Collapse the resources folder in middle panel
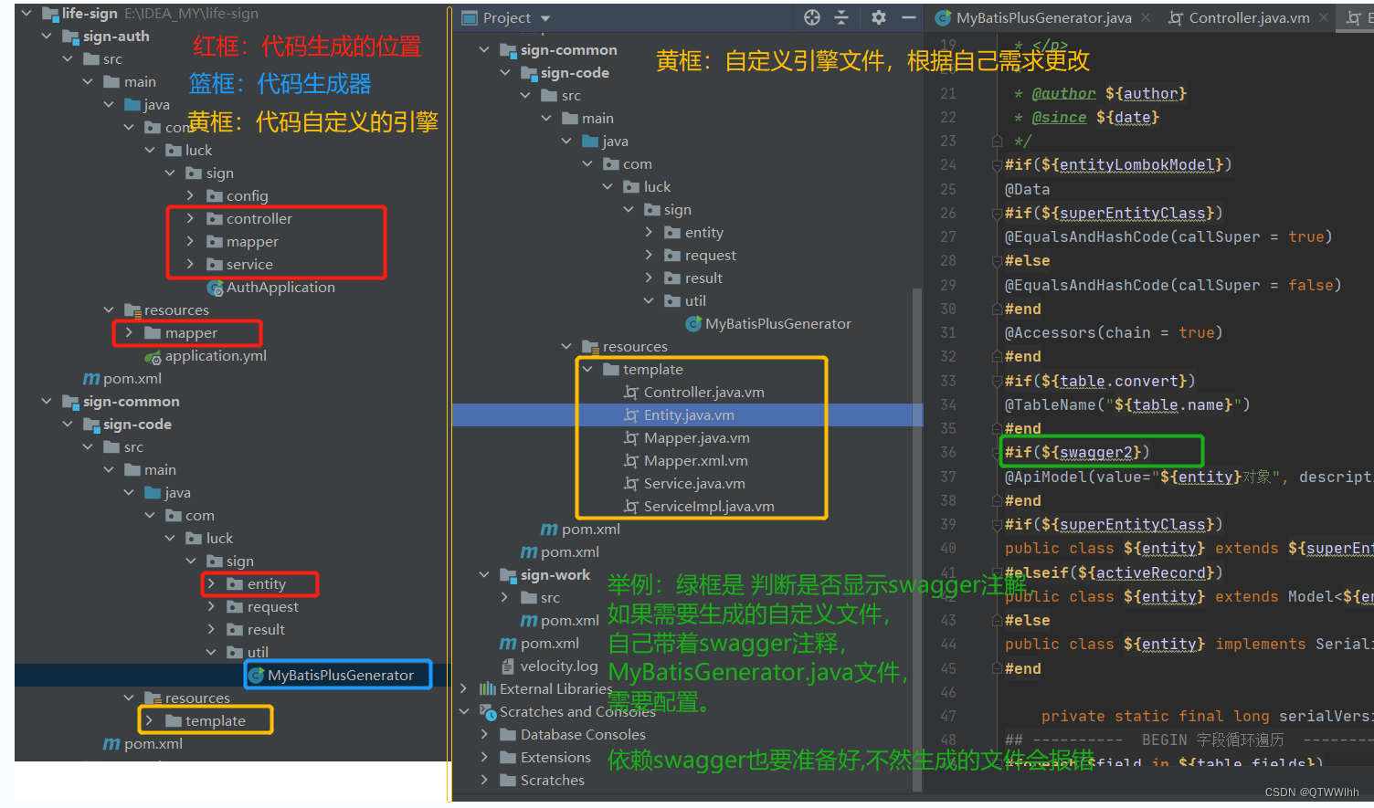 [x=566, y=347]
